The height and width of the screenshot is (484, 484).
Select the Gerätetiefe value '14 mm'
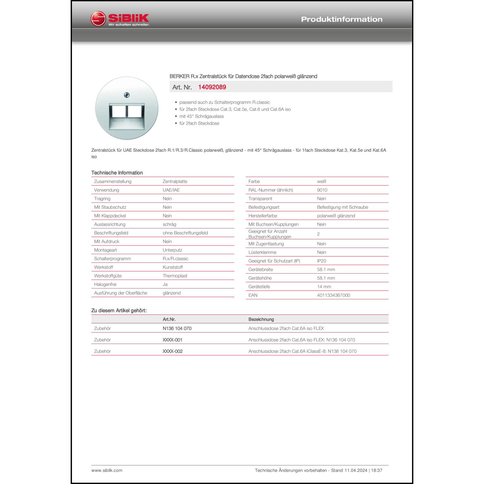tap(324, 287)
